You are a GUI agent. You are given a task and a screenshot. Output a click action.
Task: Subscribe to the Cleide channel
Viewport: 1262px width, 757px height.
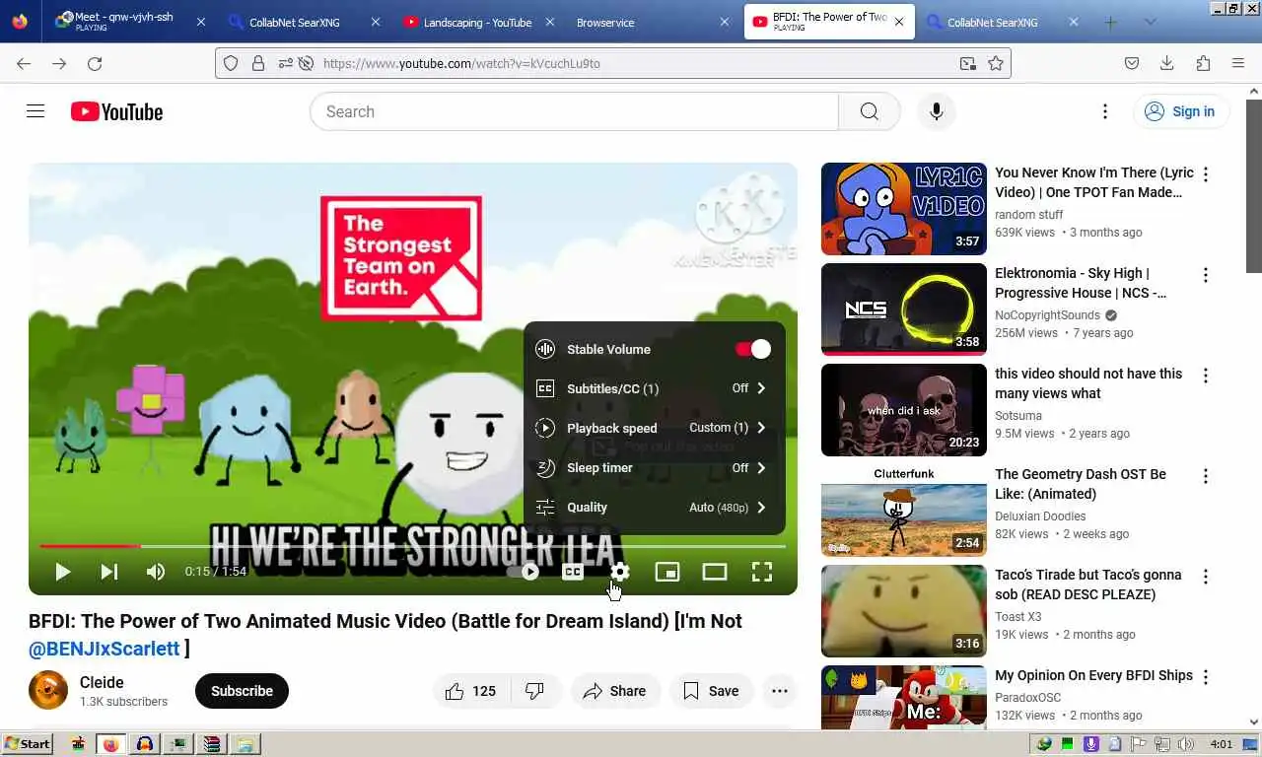coord(242,691)
